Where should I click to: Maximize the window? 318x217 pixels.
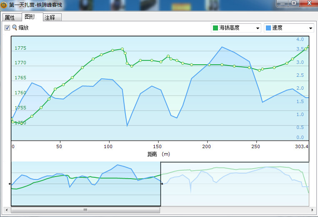tap(294, 3)
